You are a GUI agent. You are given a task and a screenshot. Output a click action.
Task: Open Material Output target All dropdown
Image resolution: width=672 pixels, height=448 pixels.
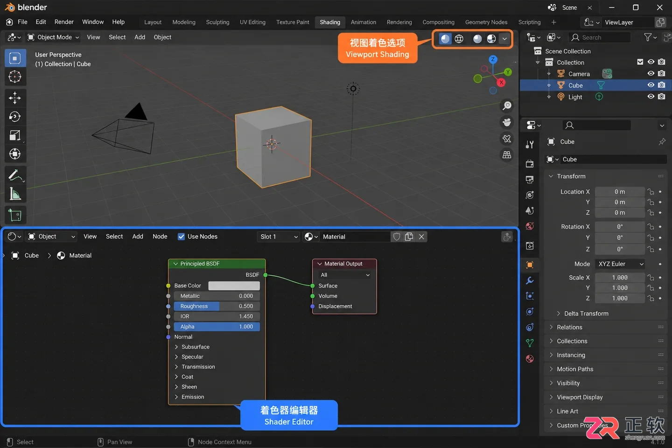pos(344,275)
